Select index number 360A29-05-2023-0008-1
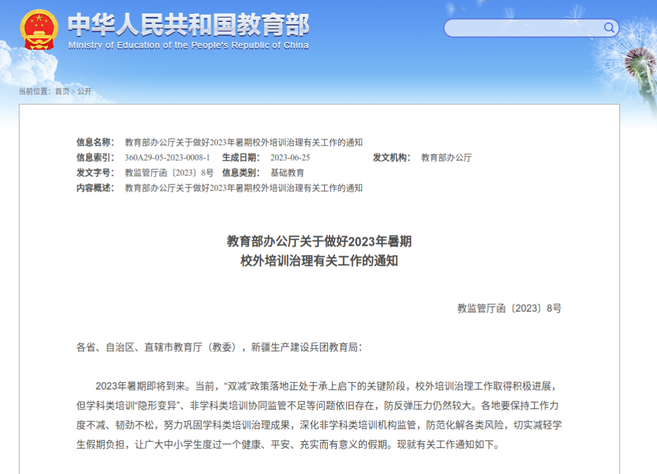The width and height of the screenshot is (657, 474). [x=167, y=158]
